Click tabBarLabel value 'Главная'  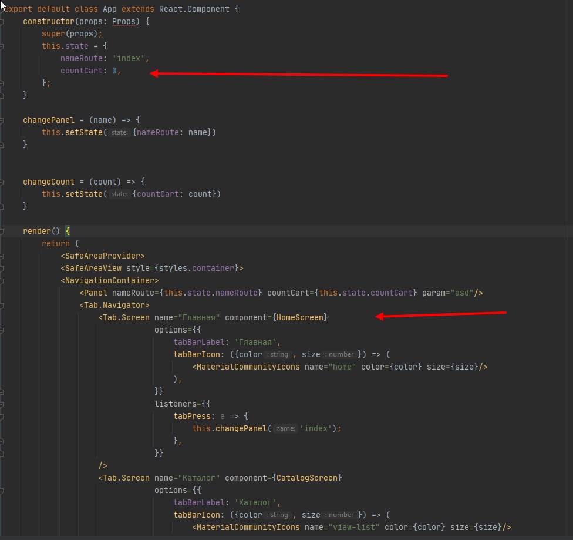click(255, 342)
